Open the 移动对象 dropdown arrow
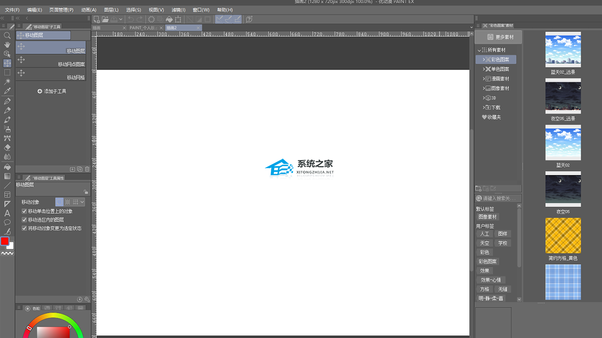Screen dimensions: 602x338 click(82, 202)
